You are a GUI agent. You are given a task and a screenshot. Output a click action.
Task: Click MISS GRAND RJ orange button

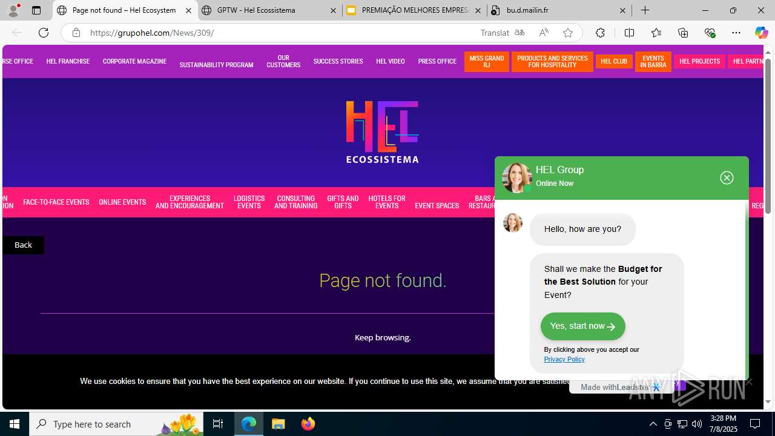coord(487,62)
